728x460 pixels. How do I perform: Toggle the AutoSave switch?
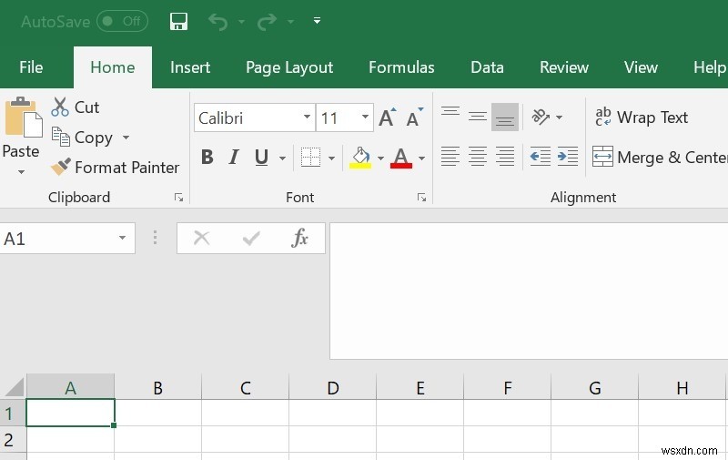click(x=122, y=21)
